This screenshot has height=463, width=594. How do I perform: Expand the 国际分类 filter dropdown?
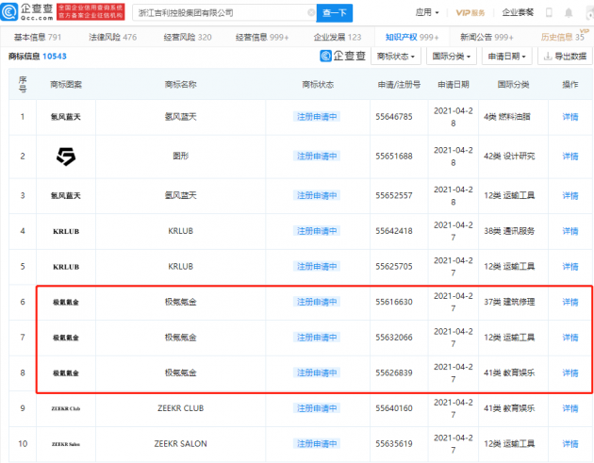pyautogui.click(x=452, y=57)
